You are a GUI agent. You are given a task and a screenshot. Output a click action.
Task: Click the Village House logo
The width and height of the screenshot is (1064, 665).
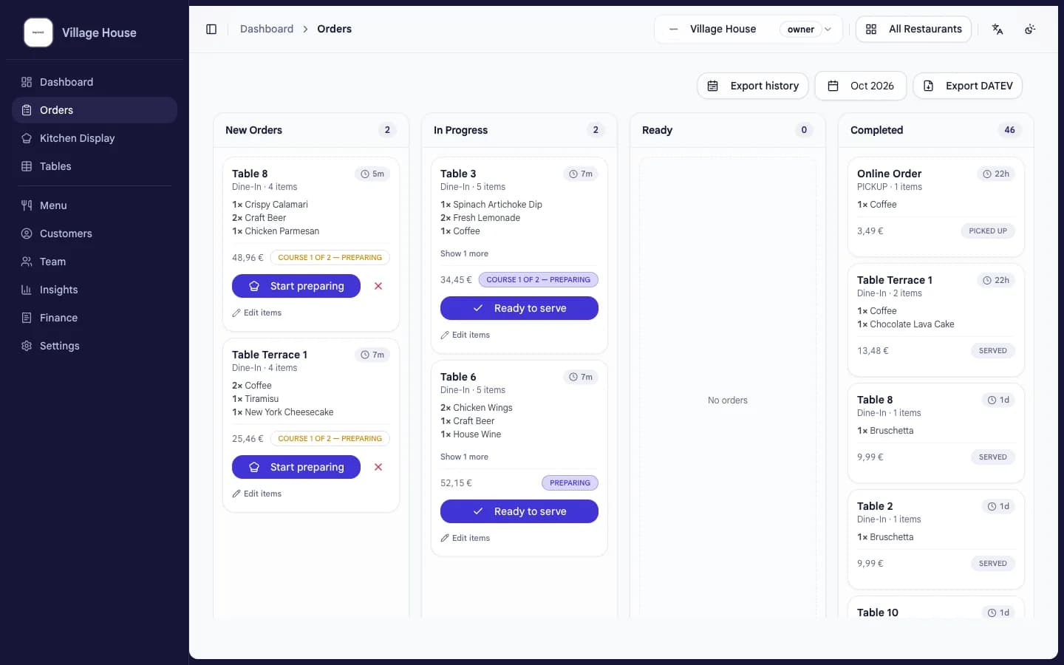point(38,33)
